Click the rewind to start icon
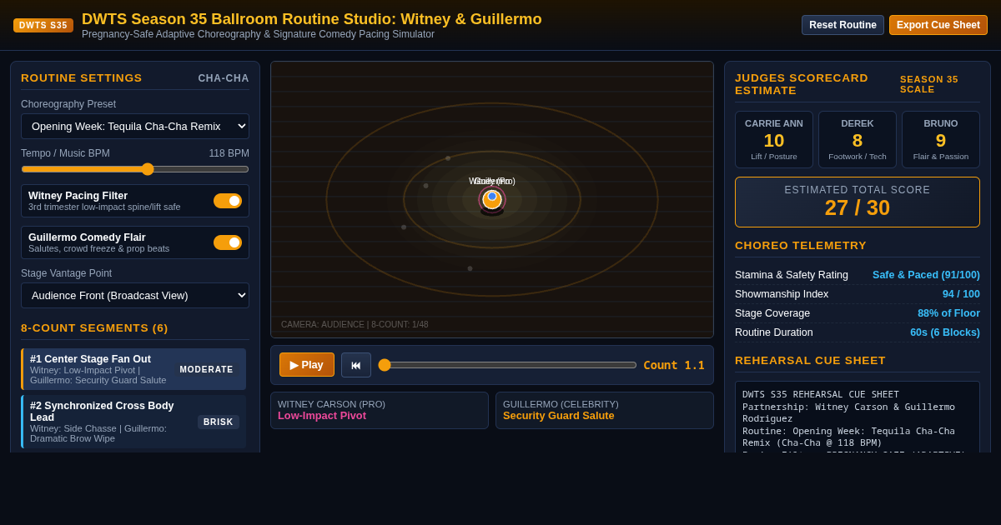The image size is (1001, 525). (356, 365)
